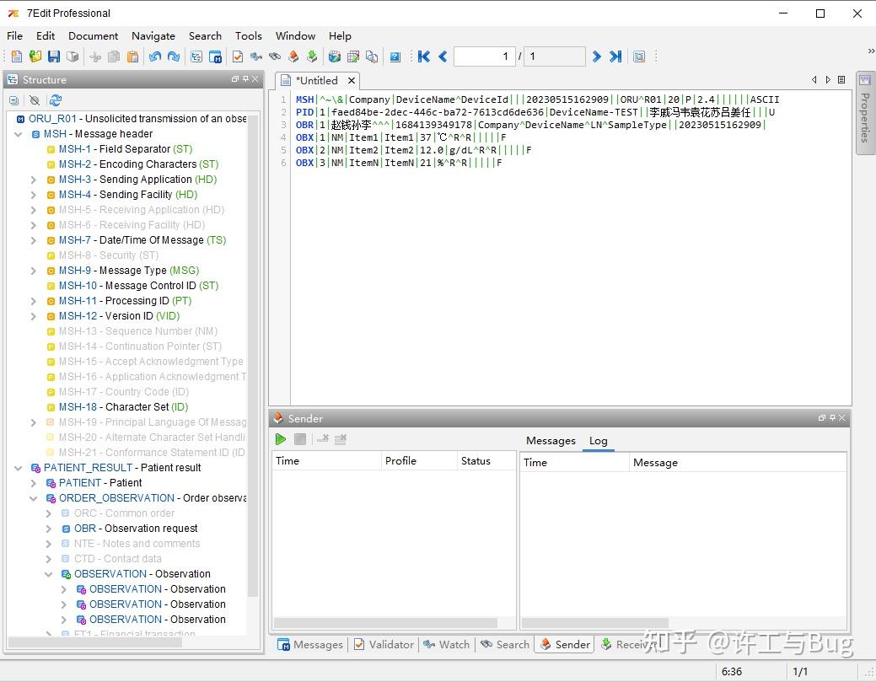Expand the PATIENT - Patient tree node
This screenshot has height=682, width=876.
34,483
